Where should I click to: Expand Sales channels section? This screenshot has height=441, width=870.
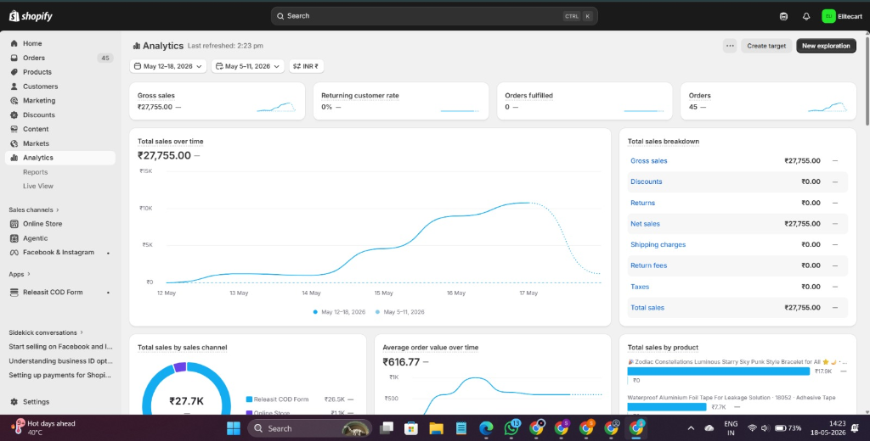click(34, 210)
